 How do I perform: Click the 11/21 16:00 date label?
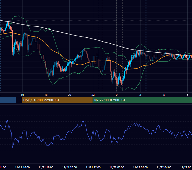[x=22, y=167]
